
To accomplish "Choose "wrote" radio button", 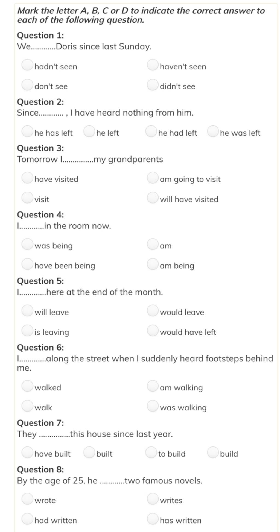I will coord(27,499).
